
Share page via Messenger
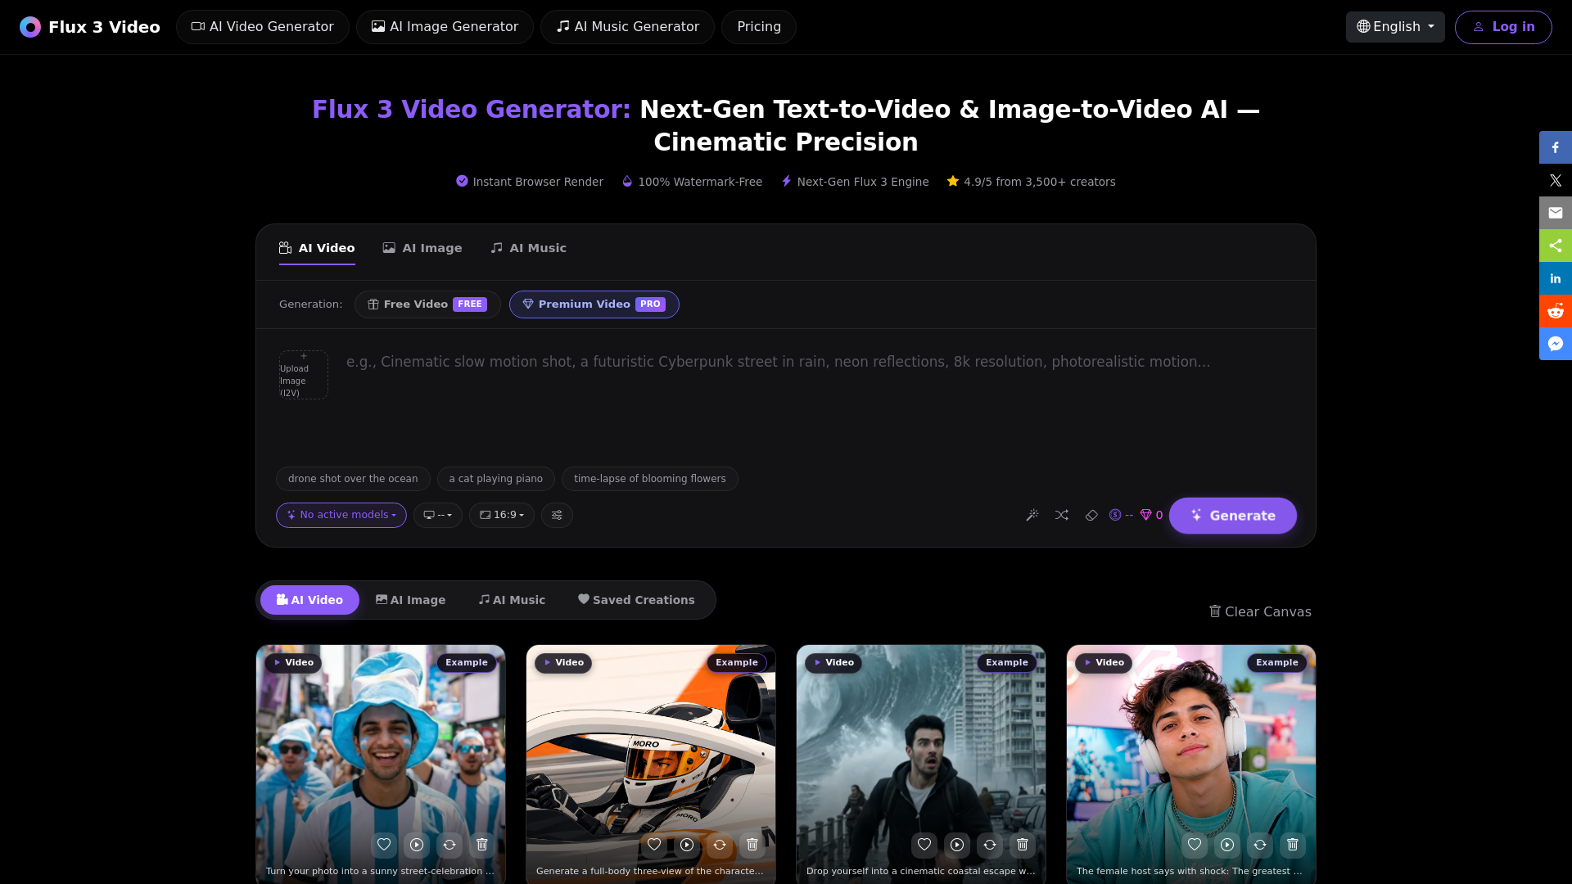click(1556, 344)
